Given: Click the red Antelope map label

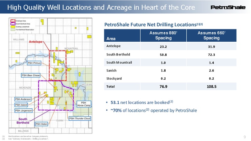Looking at the screenshot, I should (35, 42).
